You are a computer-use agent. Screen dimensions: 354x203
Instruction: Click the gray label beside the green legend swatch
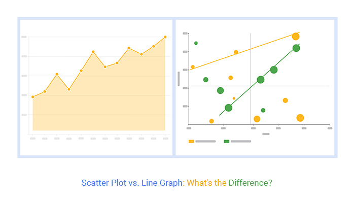tap(241, 141)
